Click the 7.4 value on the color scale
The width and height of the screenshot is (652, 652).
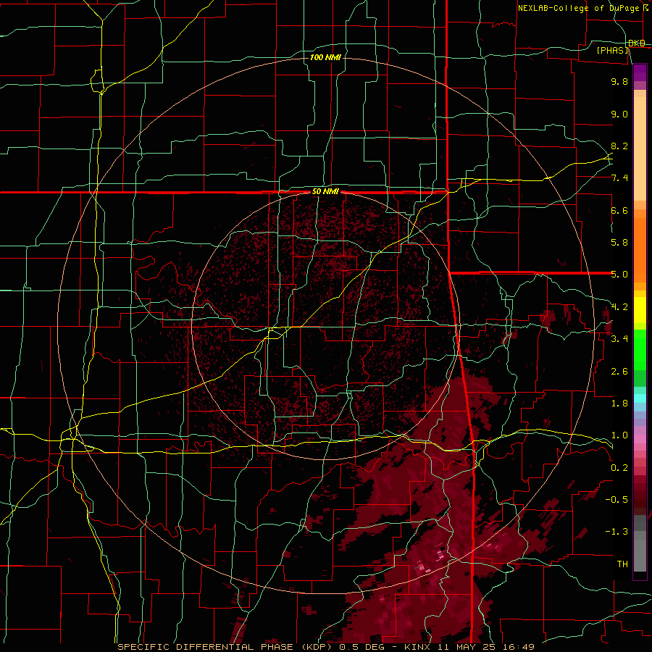coord(619,178)
